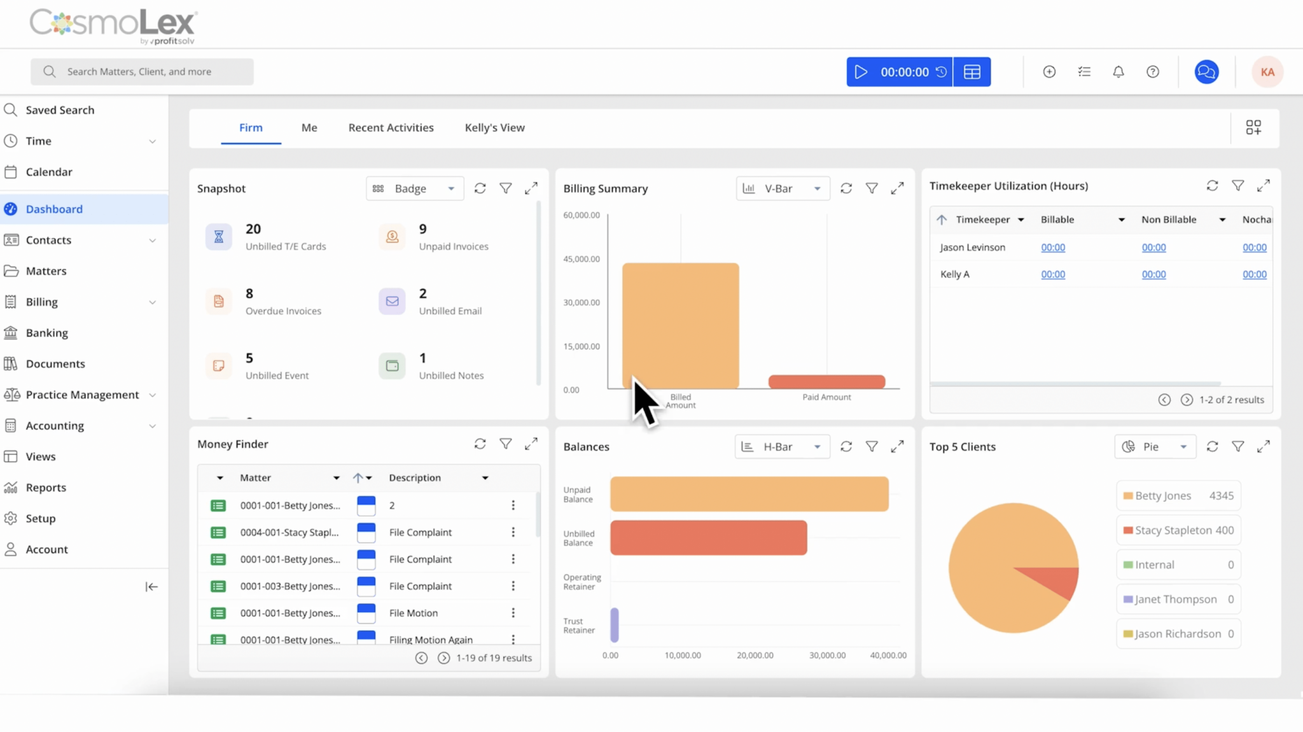Expand the Top 5 Clients widget fullscreen
Image resolution: width=1303 pixels, height=732 pixels.
point(1264,446)
